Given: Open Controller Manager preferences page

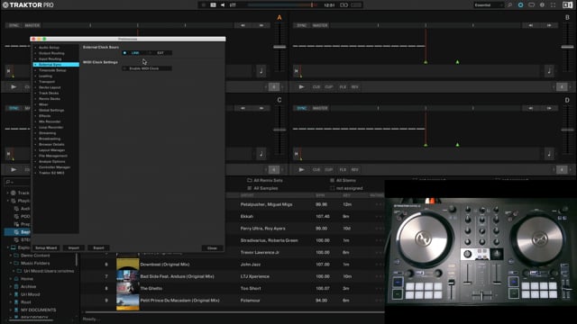Looking at the screenshot, I should (54, 167).
